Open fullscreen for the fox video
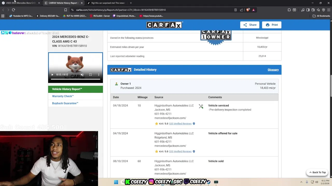This screenshot has height=186, width=332. 90,75
